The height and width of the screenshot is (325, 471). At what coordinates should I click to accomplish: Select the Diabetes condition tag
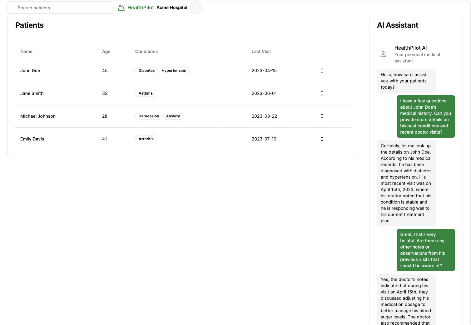[x=146, y=71]
